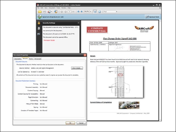Click the signature validity checkmark icon
The image size is (176, 132).
[40, 17]
